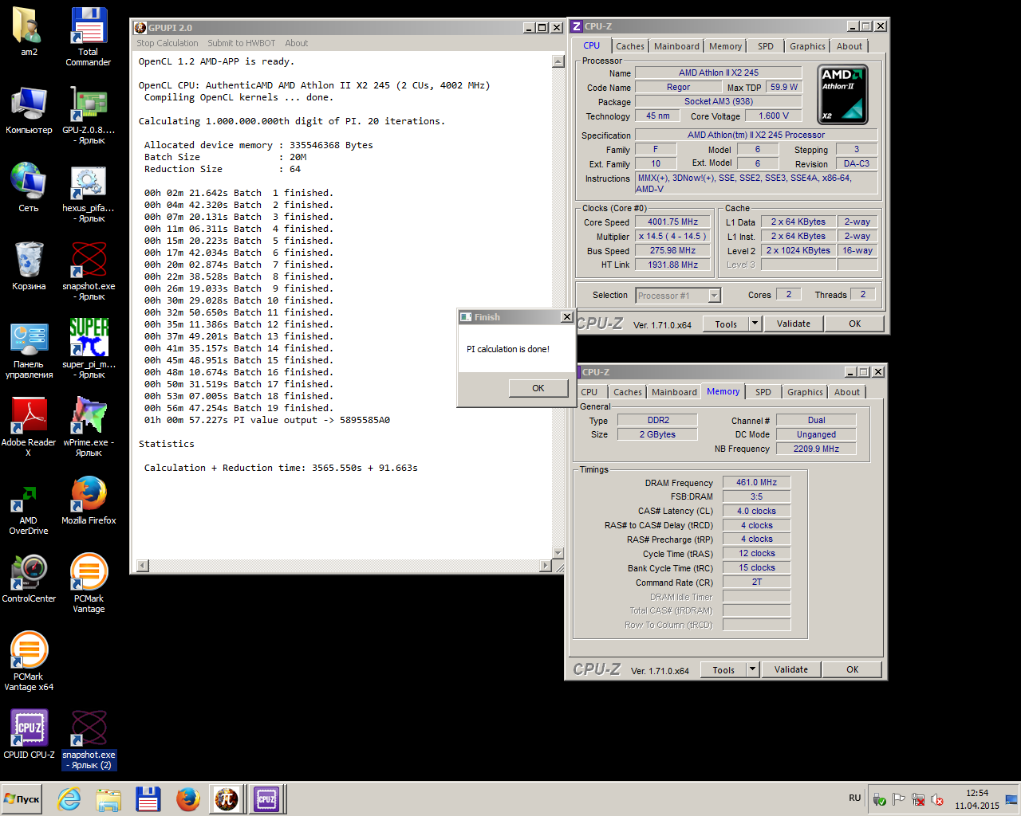Open Internet Explorer from the taskbar
1021x816 pixels.
(69, 798)
